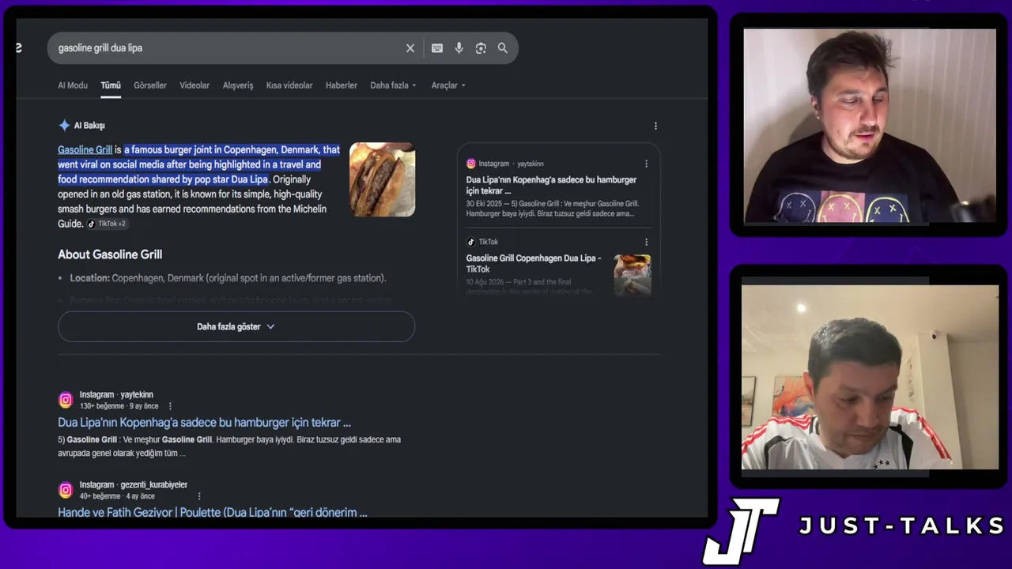
Task: Clear the search box with the X icon
Action: [x=410, y=48]
